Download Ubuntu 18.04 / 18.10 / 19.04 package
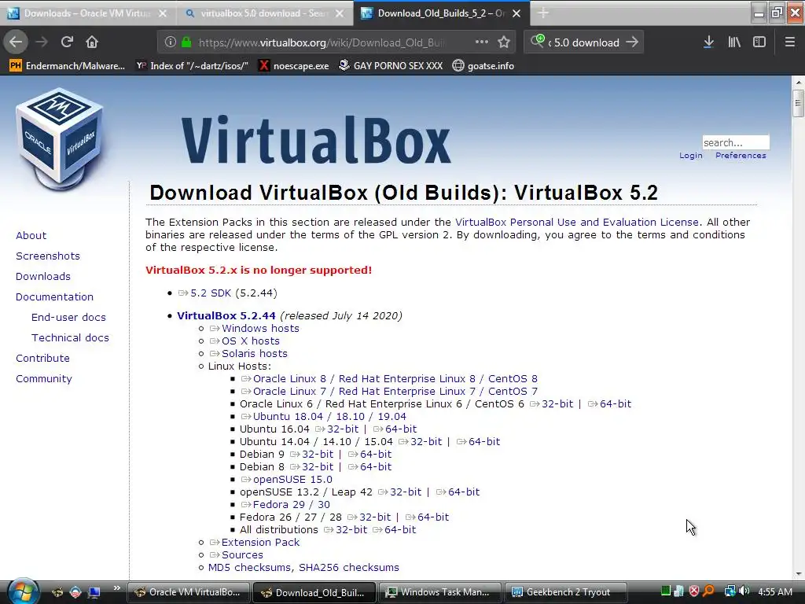Image resolution: width=805 pixels, height=604 pixels. click(x=329, y=417)
